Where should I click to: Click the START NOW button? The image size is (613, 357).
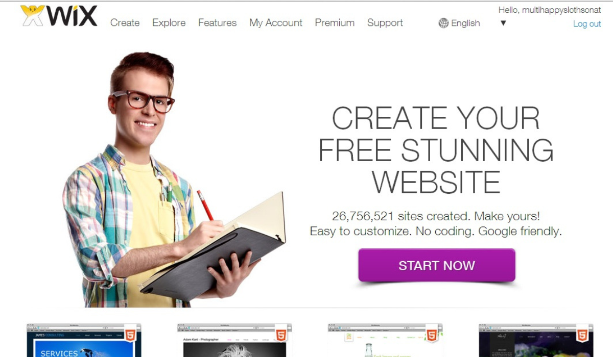coord(437,265)
